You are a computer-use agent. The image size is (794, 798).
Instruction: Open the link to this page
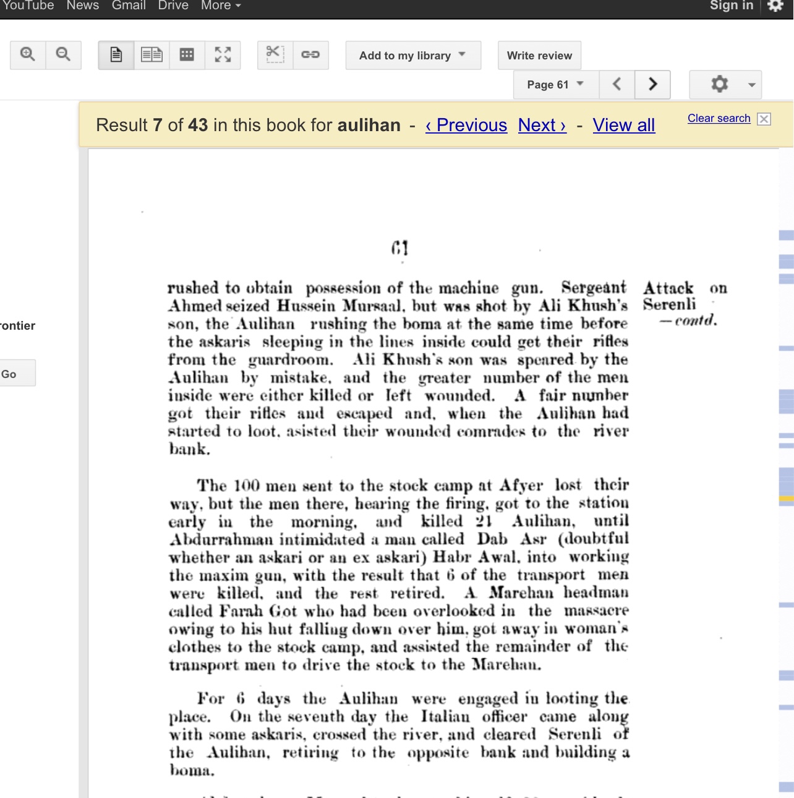pos(310,55)
